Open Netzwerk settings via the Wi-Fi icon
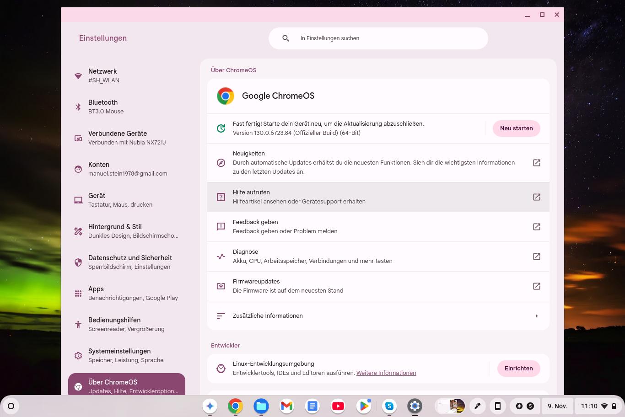The image size is (625, 417). point(78,76)
